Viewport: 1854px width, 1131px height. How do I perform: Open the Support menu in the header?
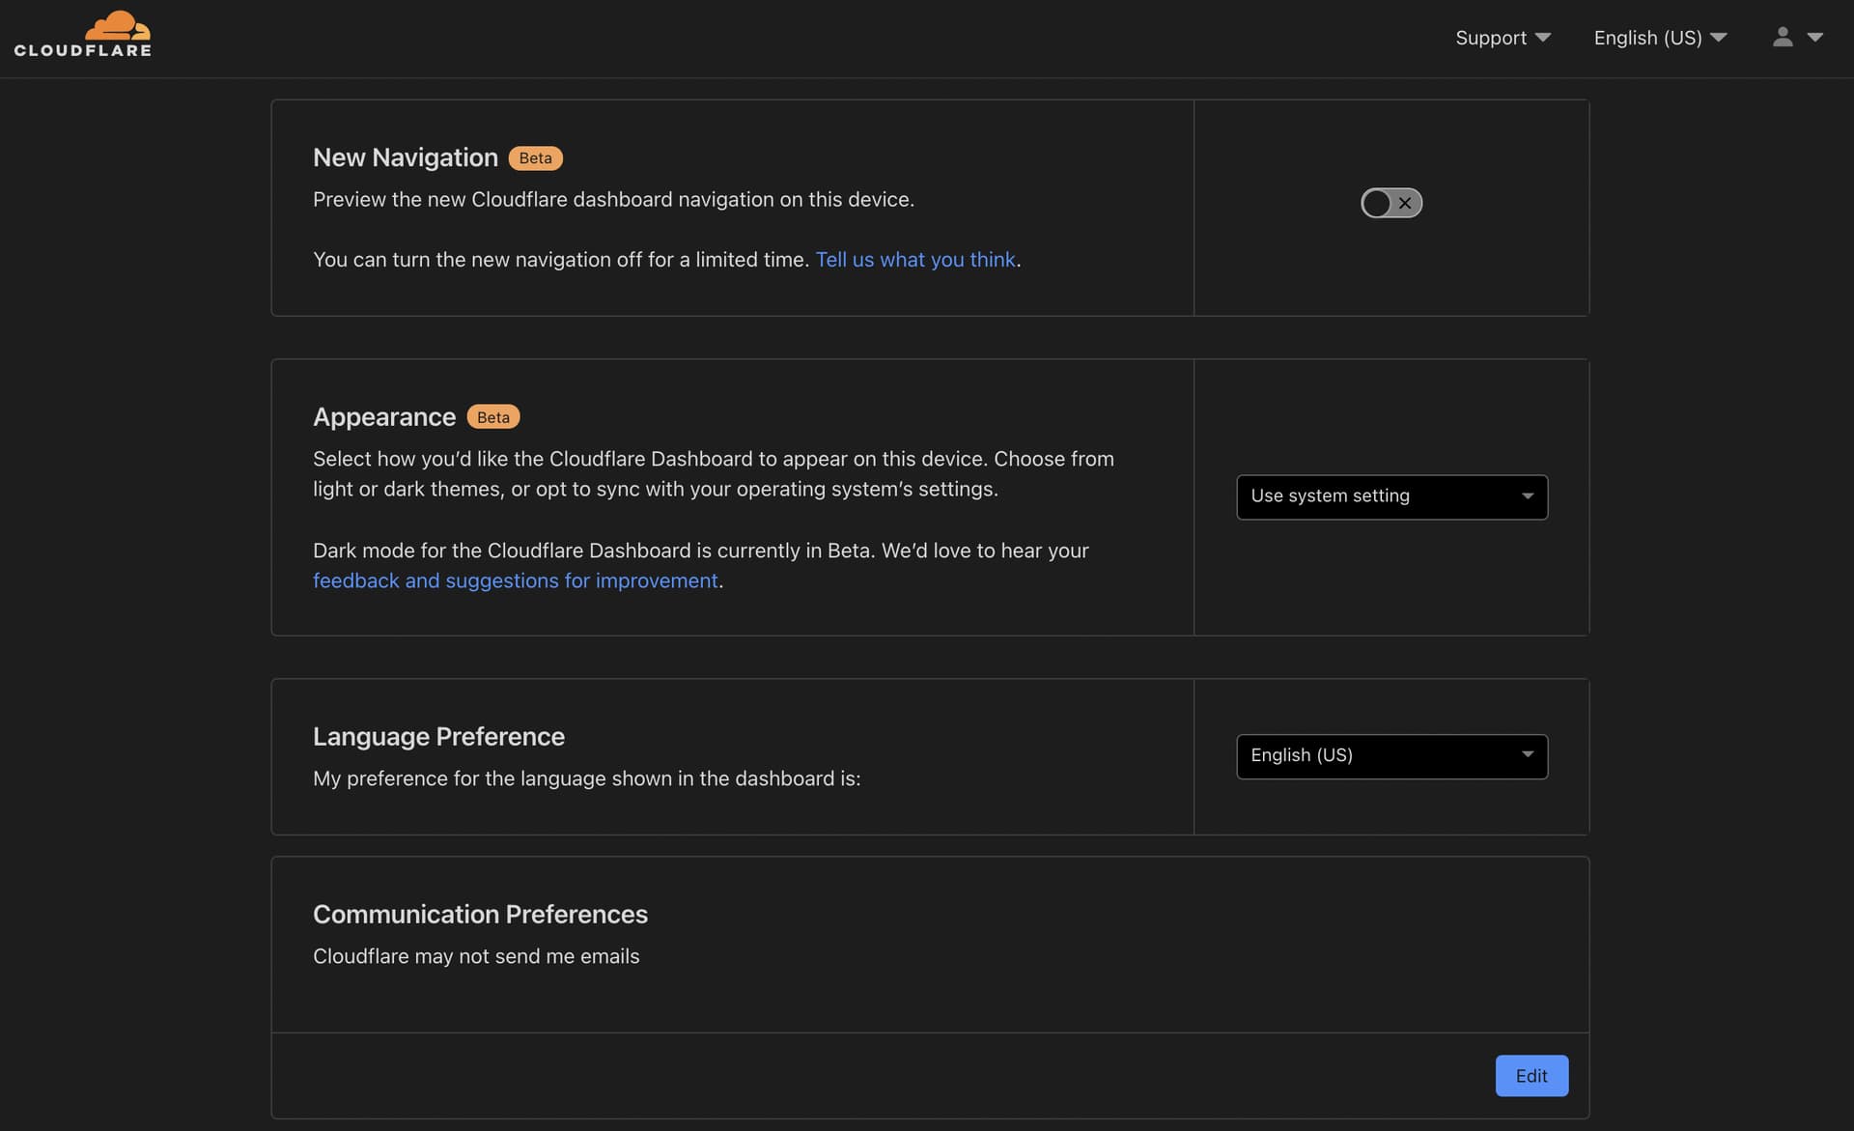click(x=1491, y=38)
